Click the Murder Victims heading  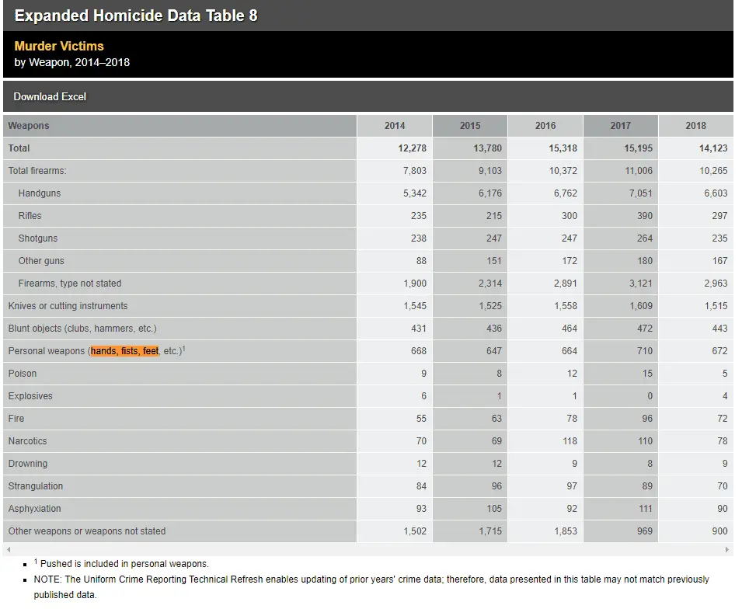pos(59,46)
